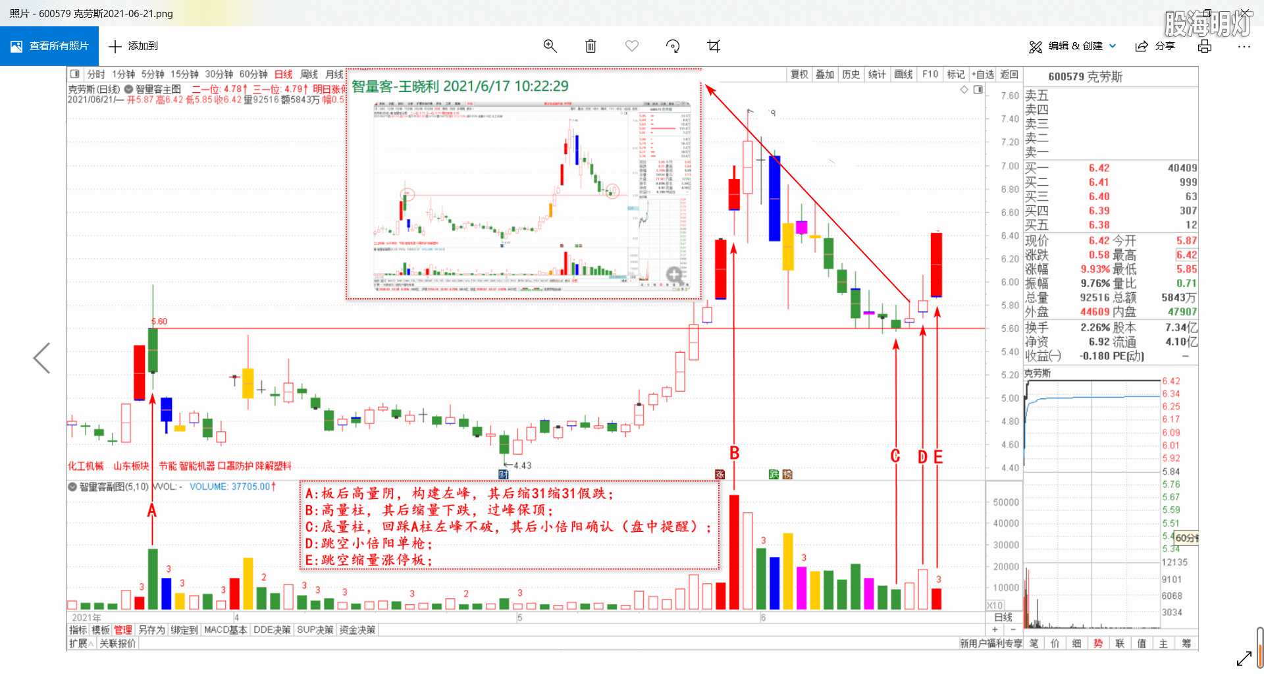Add photo to favorites with heart icon
Image resolution: width=1264 pixels, height=678 pixels.
coord(632,46)
